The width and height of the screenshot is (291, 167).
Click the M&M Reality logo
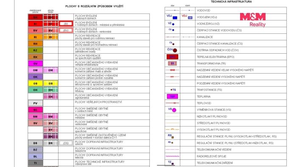[253, 20]
